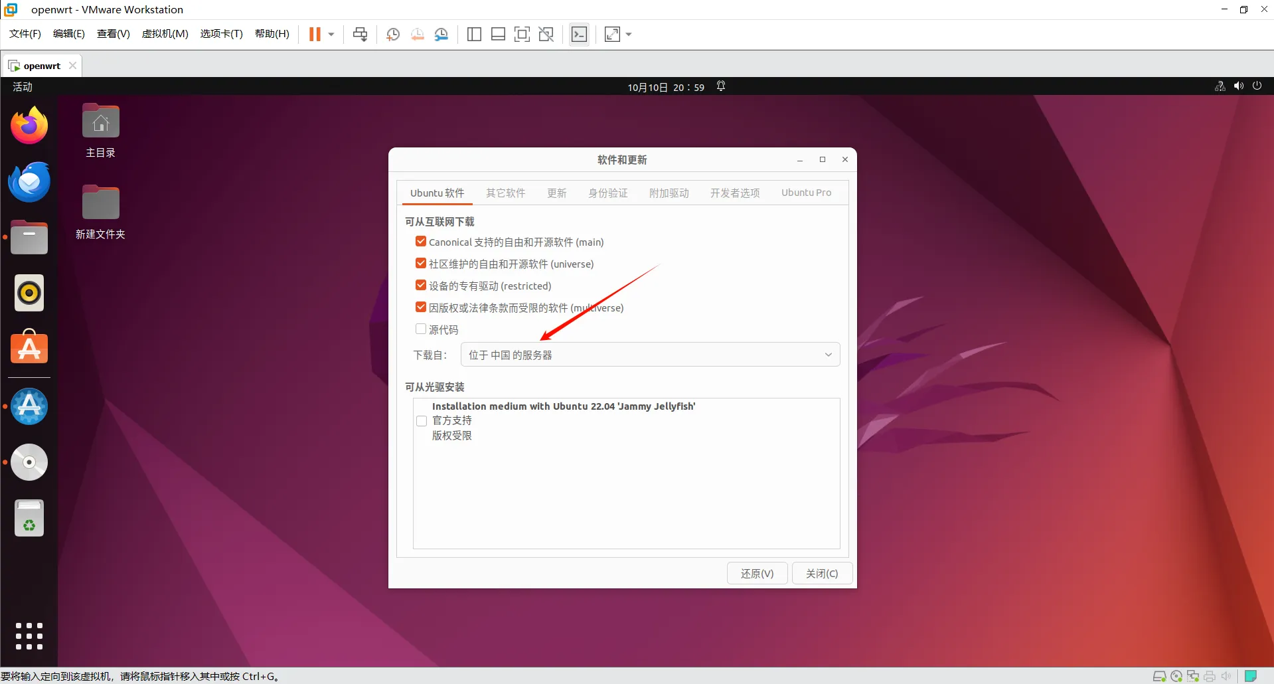Uncheck the Canonical main software source
Screen dimensions: 1274x684
421,241
